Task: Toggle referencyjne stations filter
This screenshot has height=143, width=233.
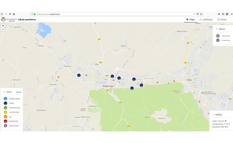Action: pyautogui.click(x=218, y=36)
